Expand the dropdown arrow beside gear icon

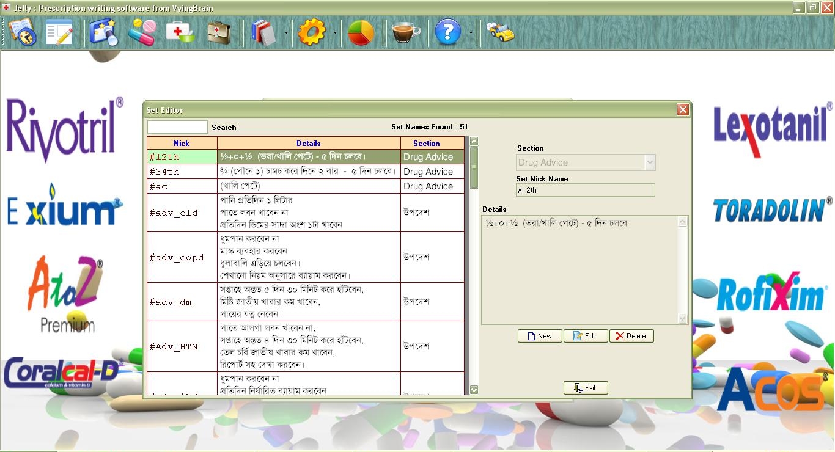[x=335, y=33]
